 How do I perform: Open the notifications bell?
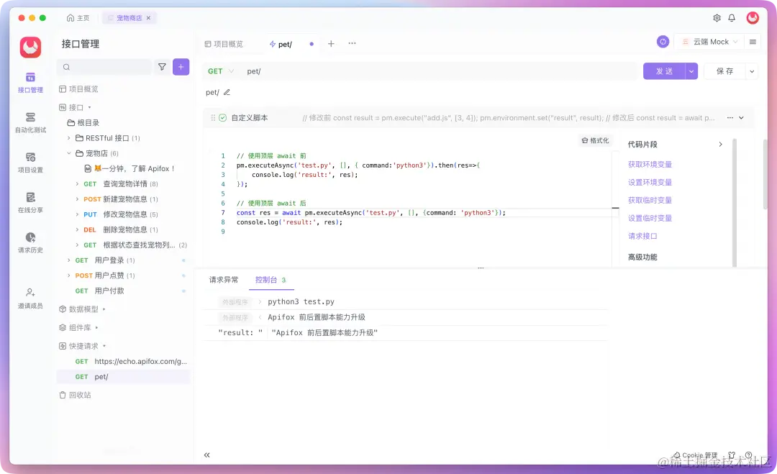click(732, 18)
